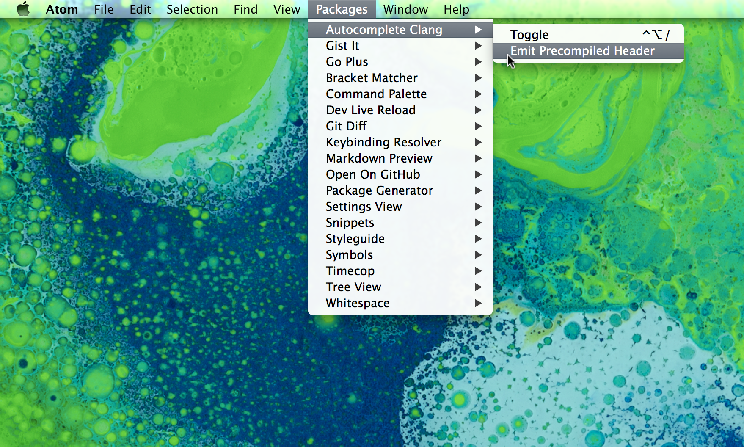Close the Packages menu in menu bar

[342, 9]
